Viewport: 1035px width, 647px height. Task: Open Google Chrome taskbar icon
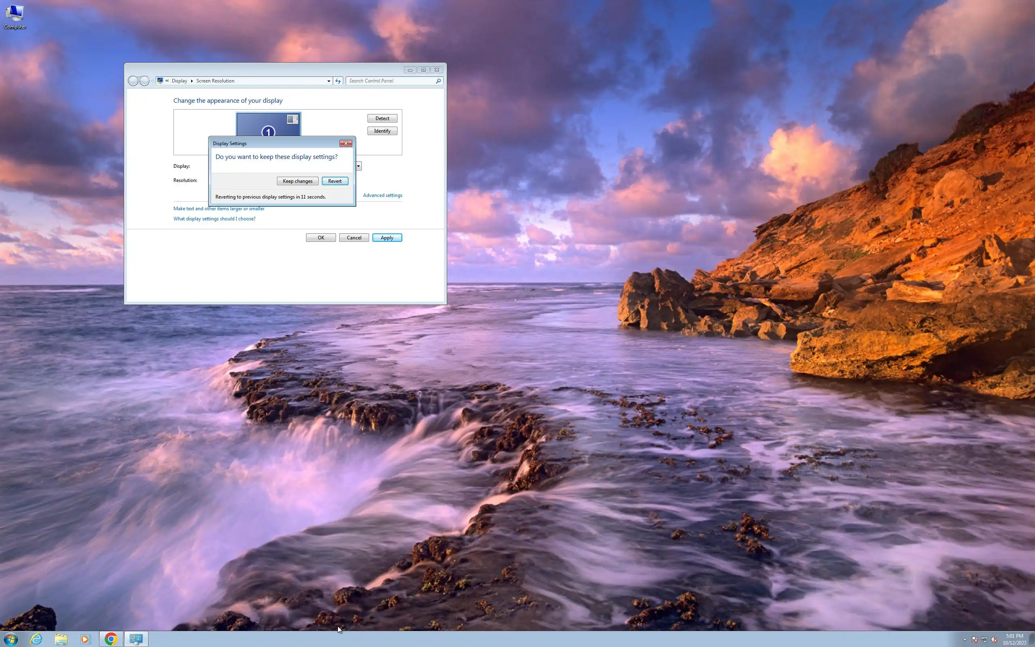(111, 639)
